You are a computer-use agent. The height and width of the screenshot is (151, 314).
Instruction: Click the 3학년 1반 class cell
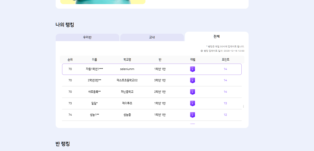point(160,80)
